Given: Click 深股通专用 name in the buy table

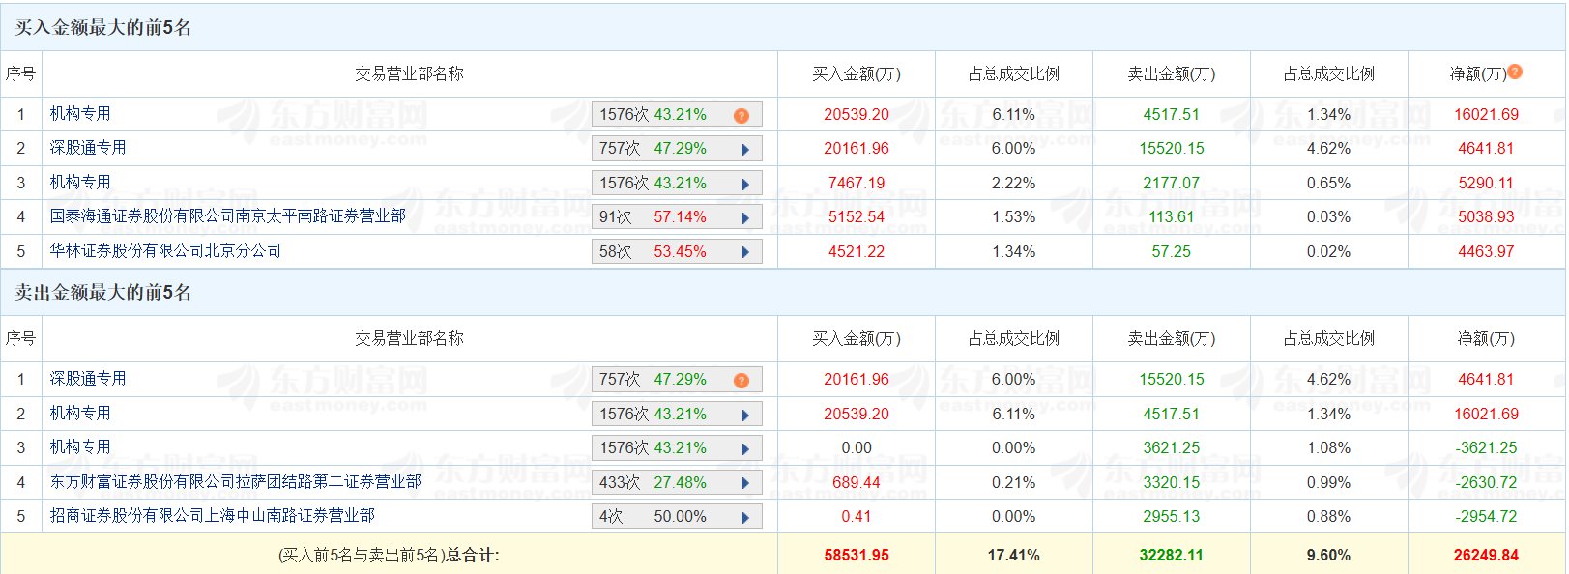Looking at the screenshot, I should click(x=88, y=148).
